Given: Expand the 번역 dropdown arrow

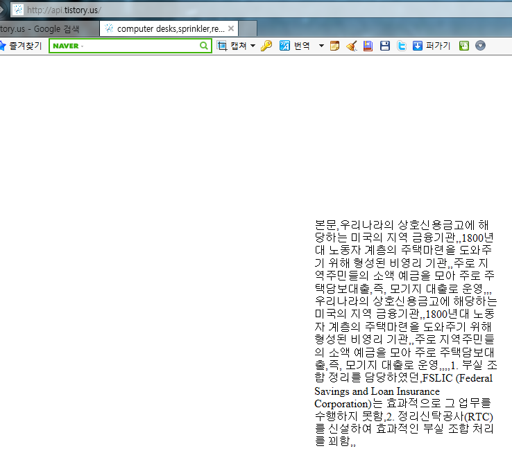Looking at the screenshot, I should tap(321, 46).
